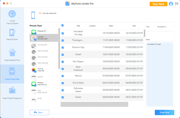Click the End column header
Screen dimensions: 180x118
[x=134, y=26]
